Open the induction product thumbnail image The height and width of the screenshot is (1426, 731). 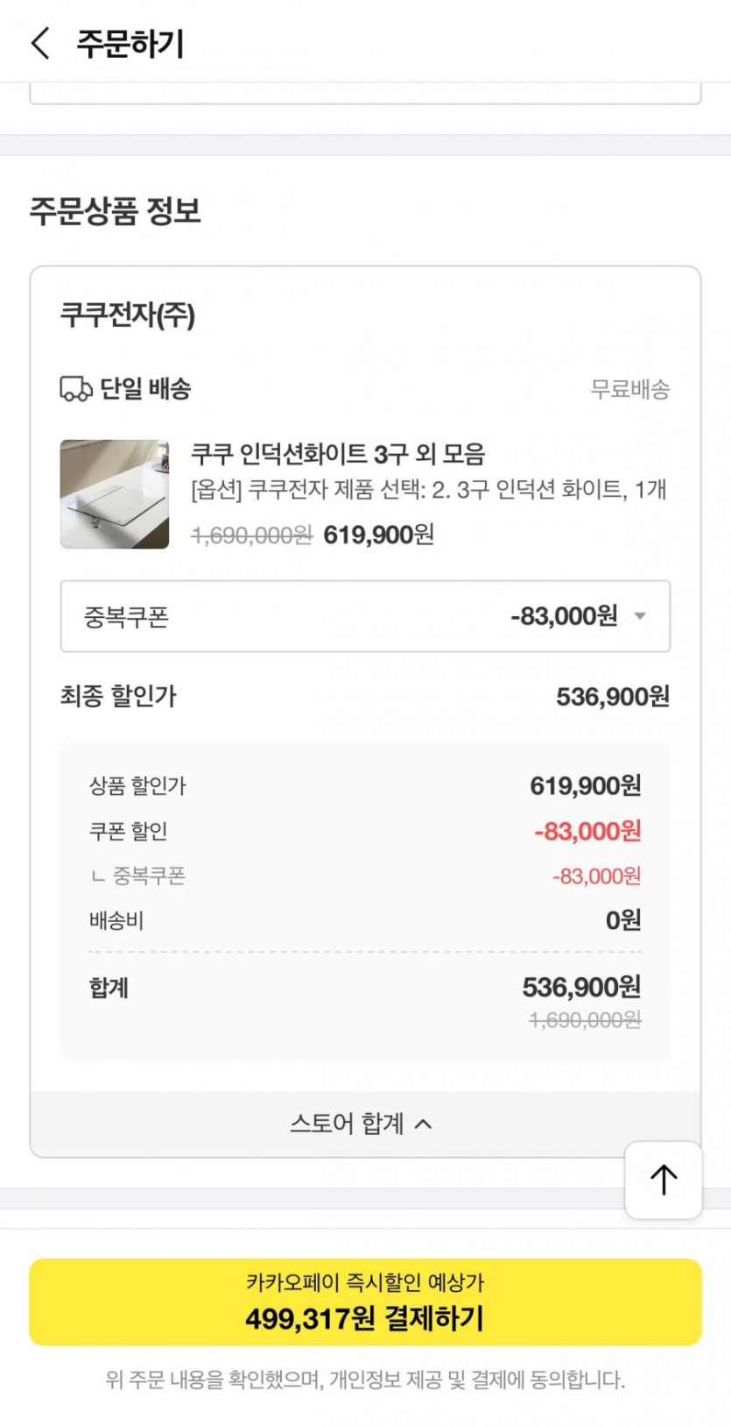[x=115, y=494]
